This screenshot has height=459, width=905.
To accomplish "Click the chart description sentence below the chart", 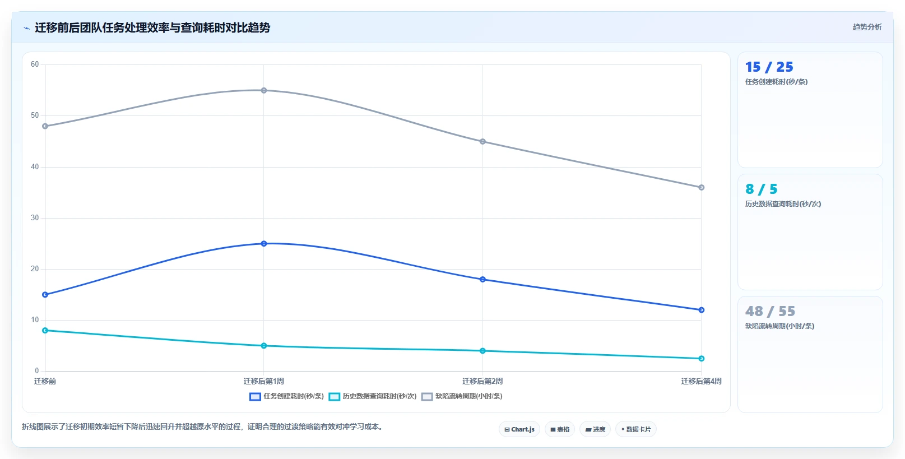I will point(204,426).
